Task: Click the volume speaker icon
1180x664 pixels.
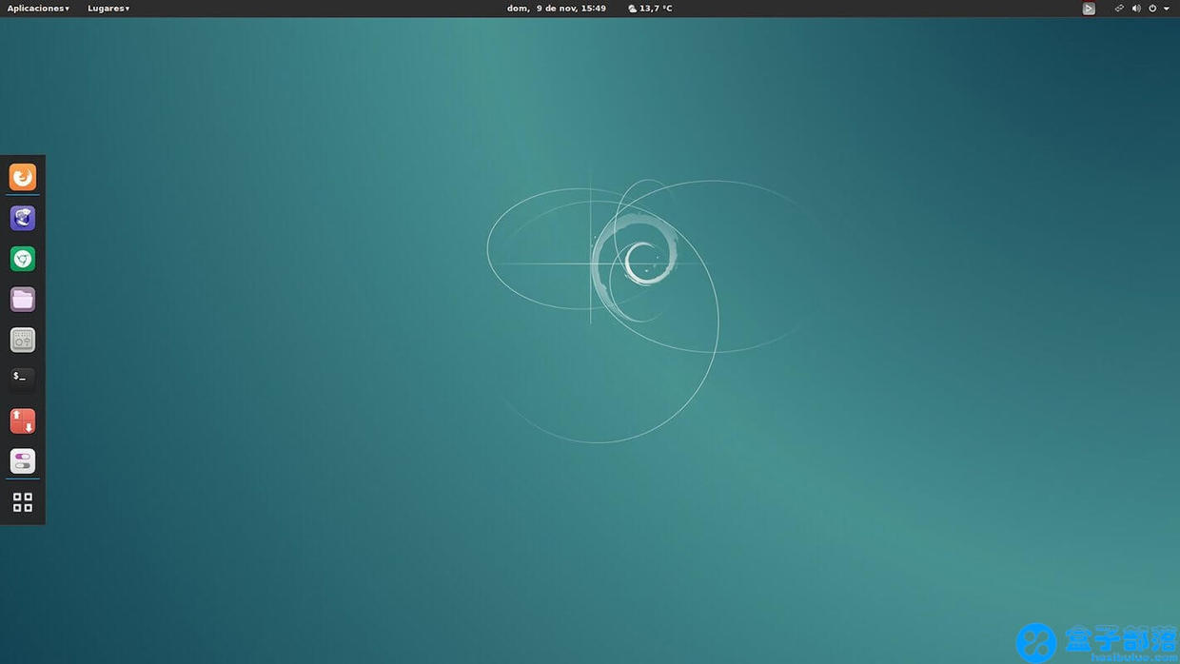Action: tap(1136, 9)
